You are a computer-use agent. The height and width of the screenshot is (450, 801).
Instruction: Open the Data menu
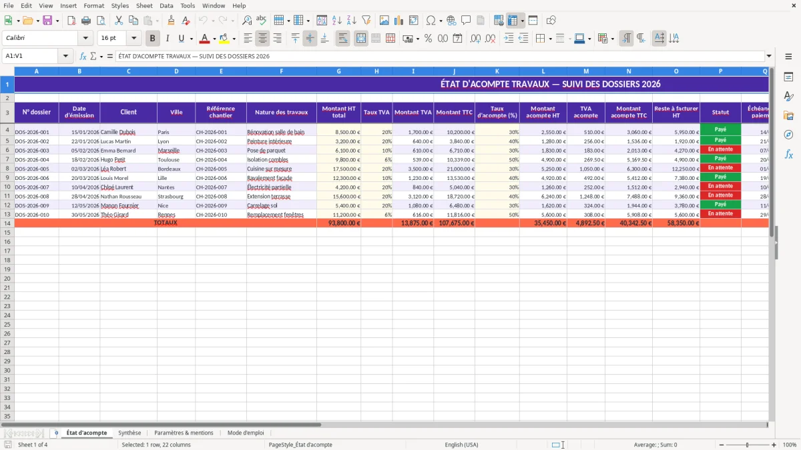pos(166,5)
